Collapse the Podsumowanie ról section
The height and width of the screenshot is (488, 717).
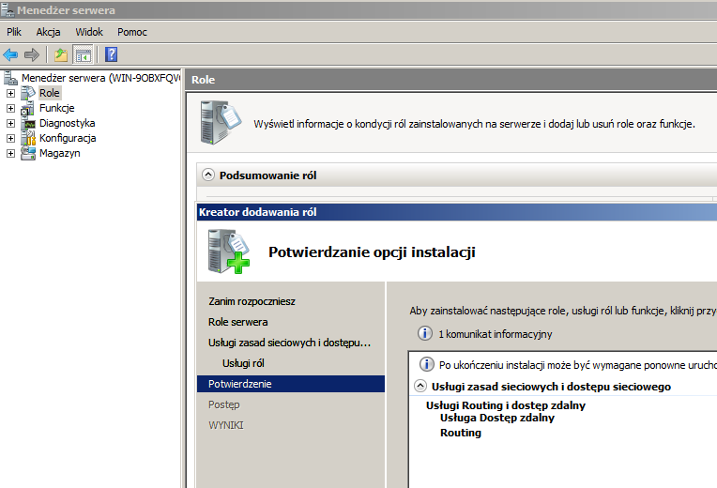coord(208,175)
